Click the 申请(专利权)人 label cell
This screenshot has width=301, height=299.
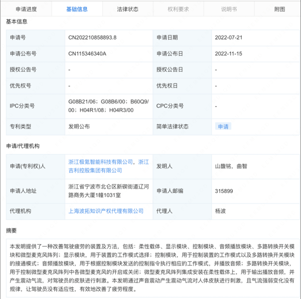[x=36, y=166]
